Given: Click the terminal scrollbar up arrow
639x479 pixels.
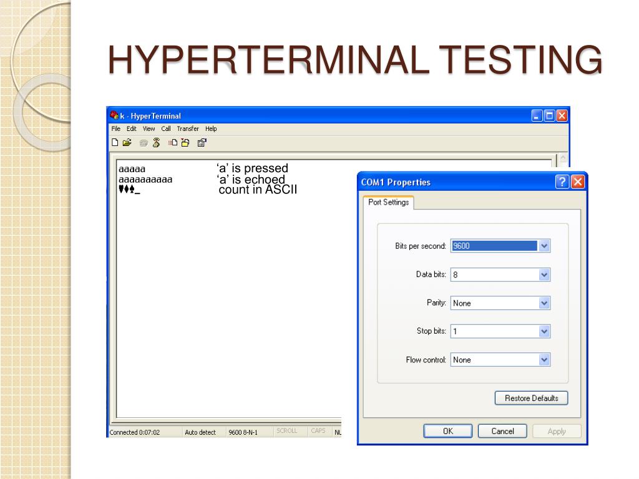Looking at the screenshot, I should point(562,158).
